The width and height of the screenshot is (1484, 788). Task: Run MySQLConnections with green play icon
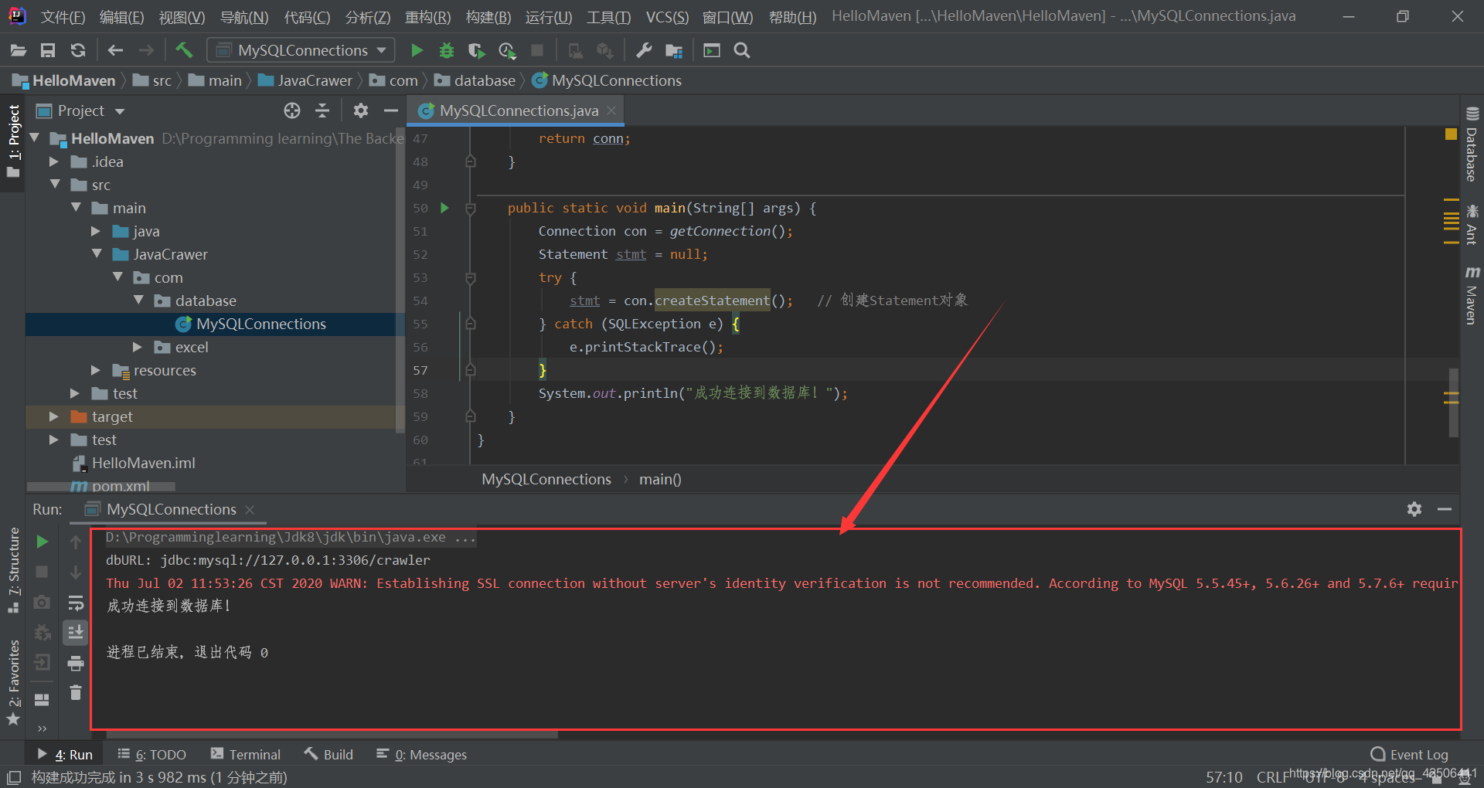pos(417,51)
